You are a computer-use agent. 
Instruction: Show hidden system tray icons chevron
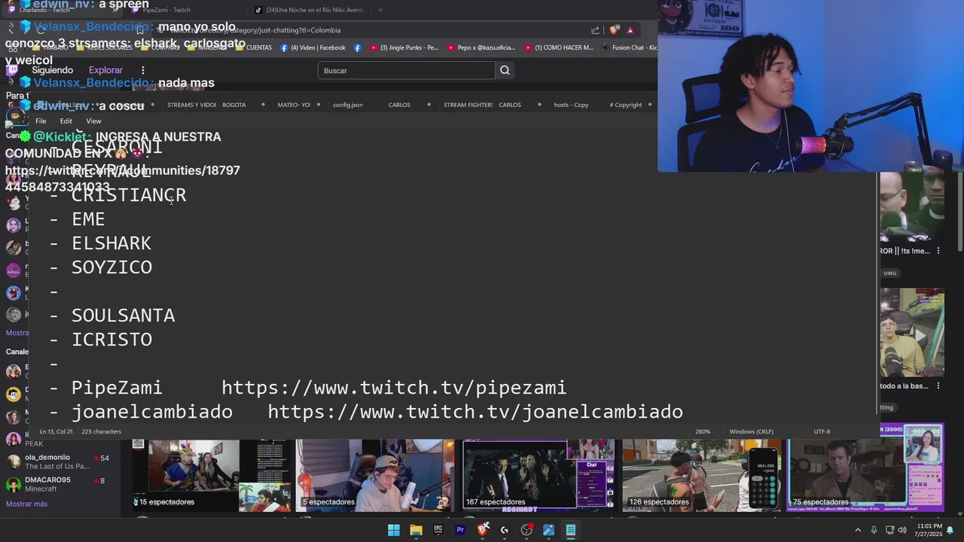[x=857, y=530]
